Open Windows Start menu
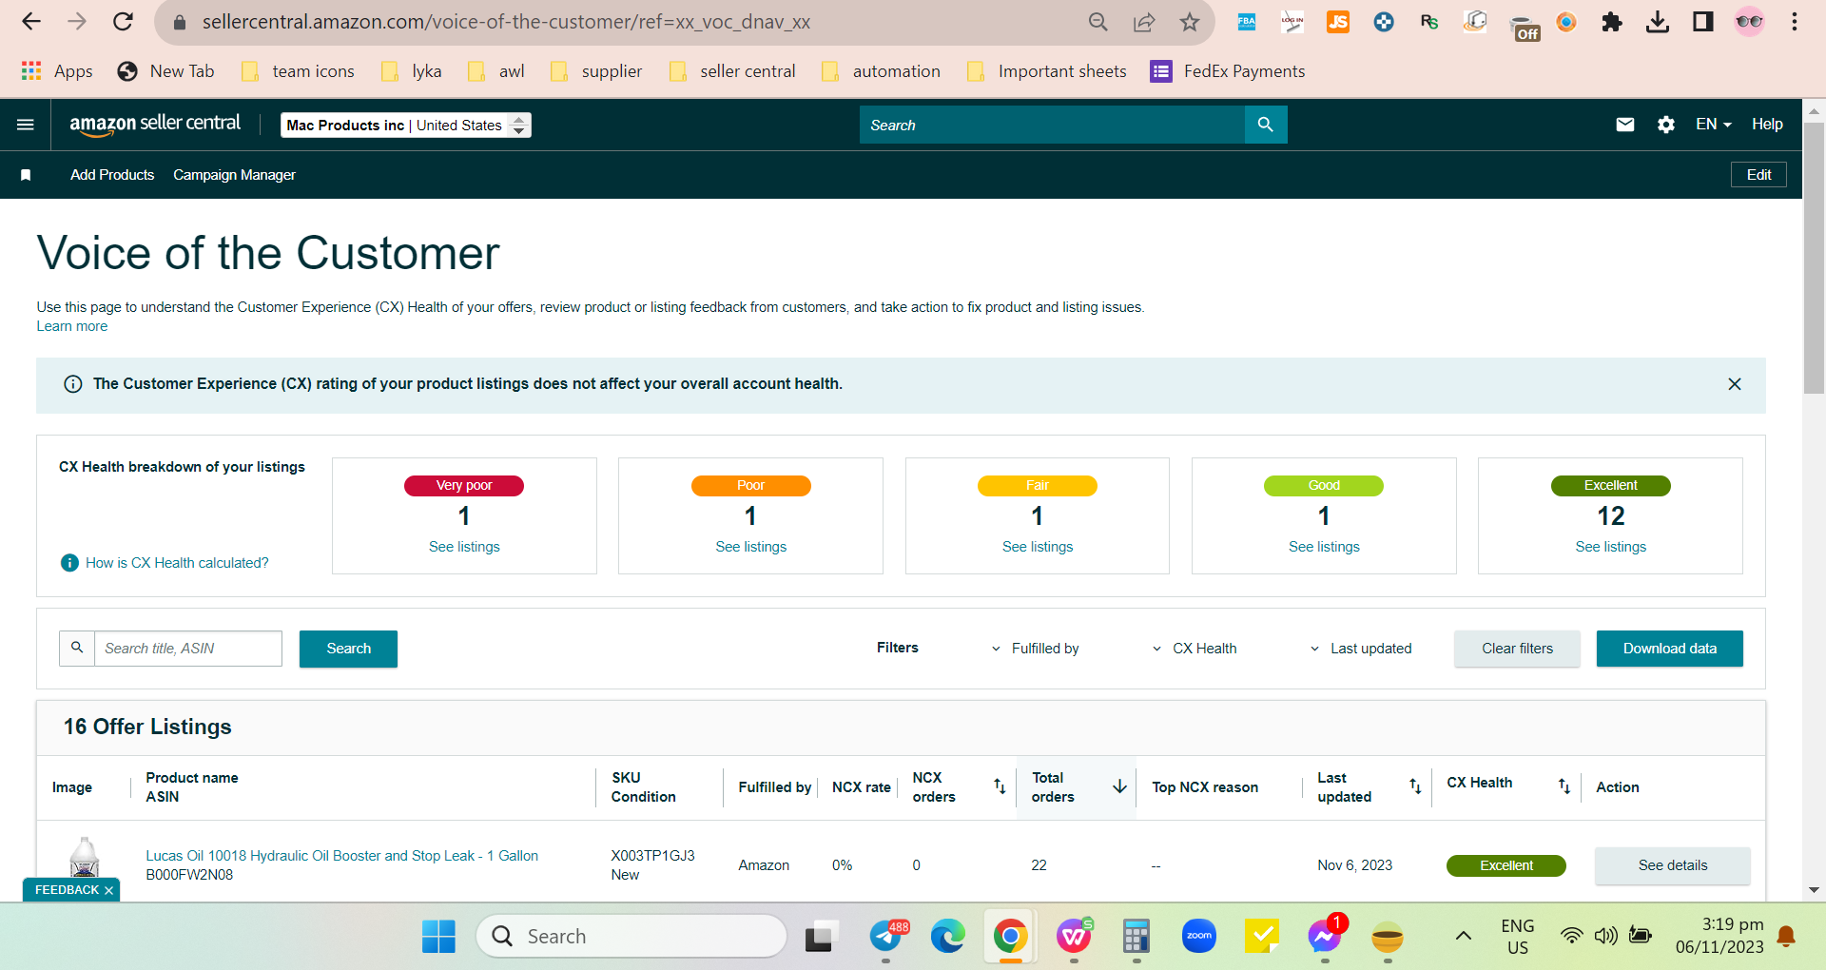 tap(438, 937)
